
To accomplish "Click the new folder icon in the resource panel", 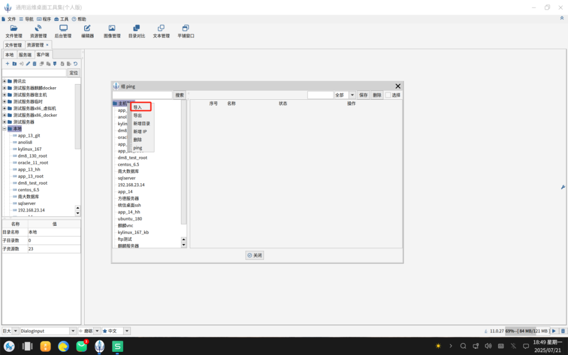I will point(15,64).
